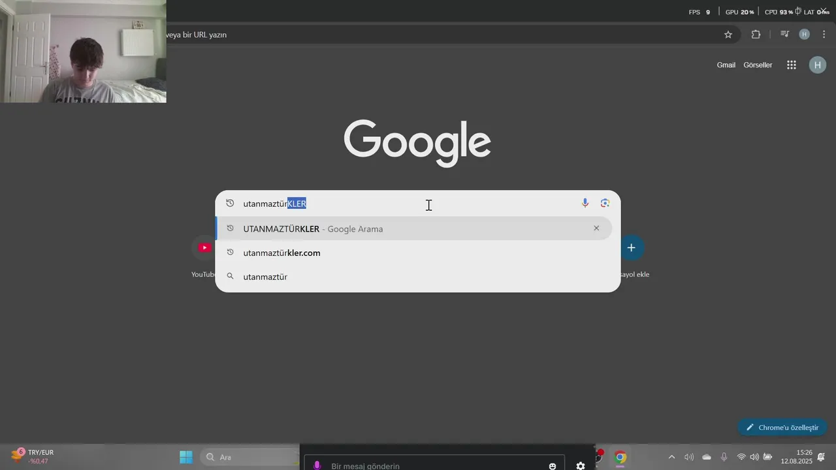Open the Chrome three-dot menu
Image resolution: width=836 pixels, height=470 pixels.
(824, 34)
